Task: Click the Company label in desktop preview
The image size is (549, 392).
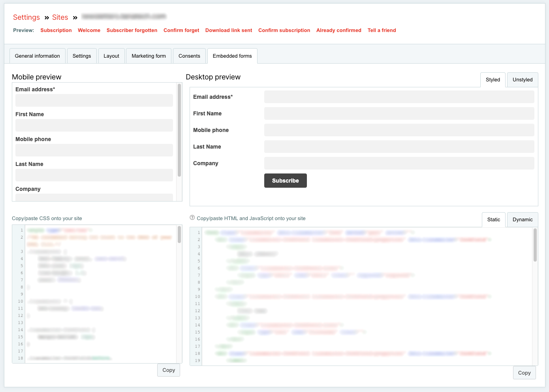Action: (x=206, y=163)
